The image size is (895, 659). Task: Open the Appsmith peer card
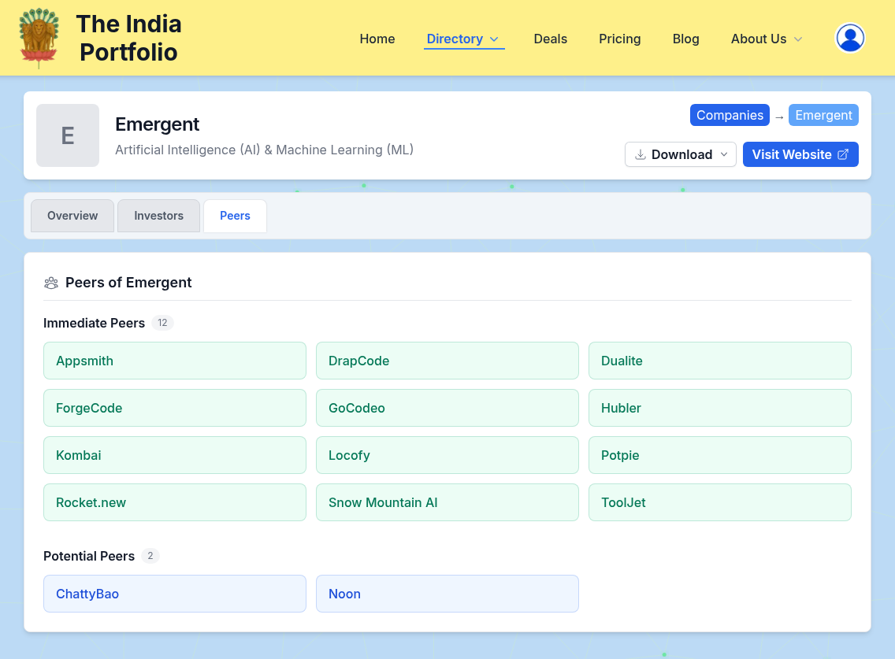point(175,361)
